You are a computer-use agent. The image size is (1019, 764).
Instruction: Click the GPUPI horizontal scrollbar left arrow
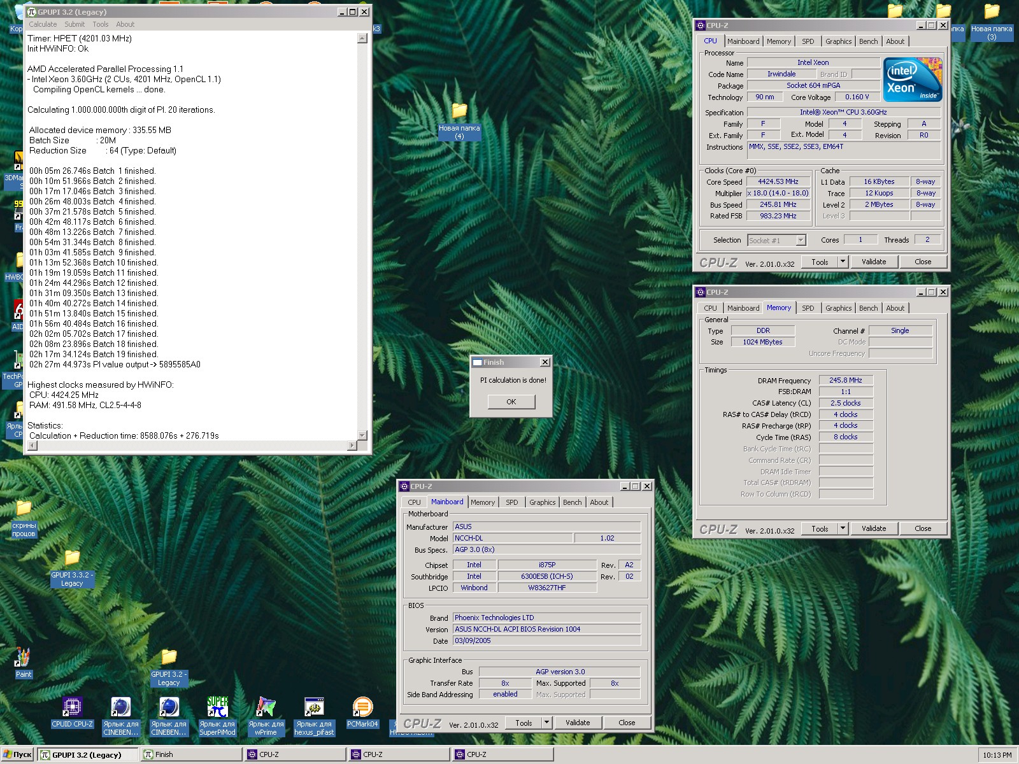click(32, 446)
